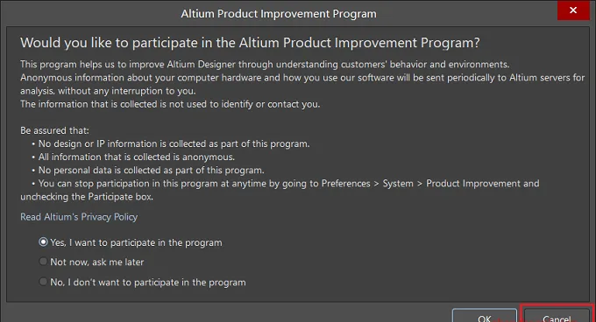Click the 'Would you like to participate' heading

[x=250, y=43]
